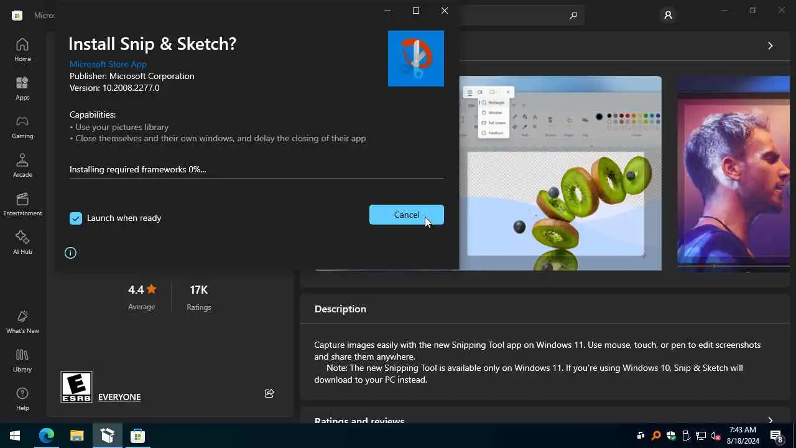Open the muted volume tray icon
The image size is (796, 448).
[715, 436]
